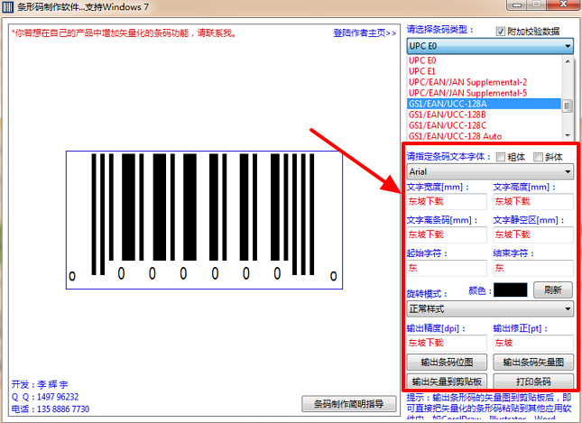Click the 文字宽度[mm] input field

pyautogui.click(x=447, y=201)
